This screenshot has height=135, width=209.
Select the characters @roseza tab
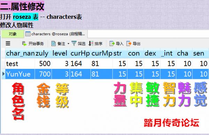click(56, 34)
